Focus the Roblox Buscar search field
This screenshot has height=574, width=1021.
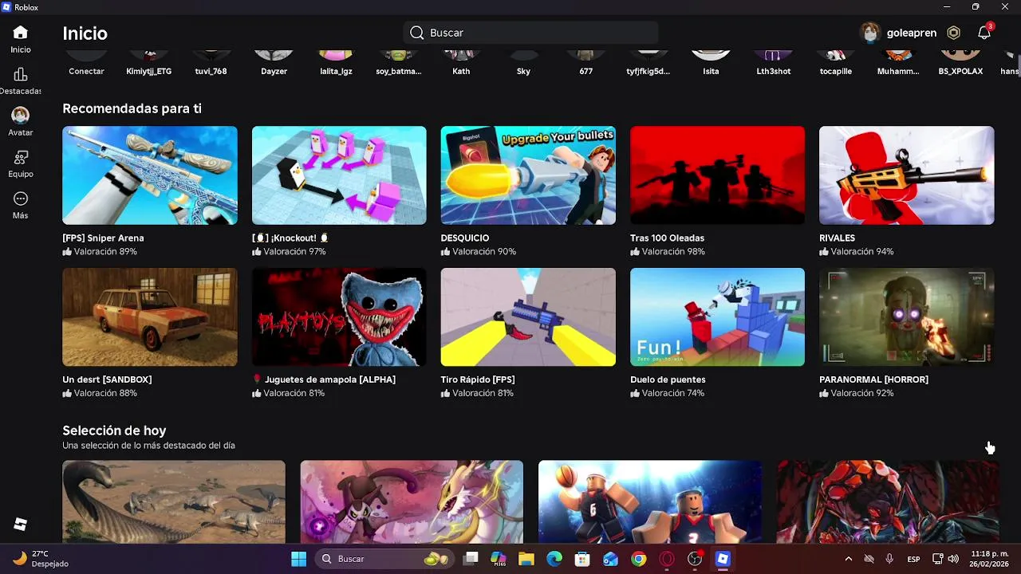[x=530, y=33]
